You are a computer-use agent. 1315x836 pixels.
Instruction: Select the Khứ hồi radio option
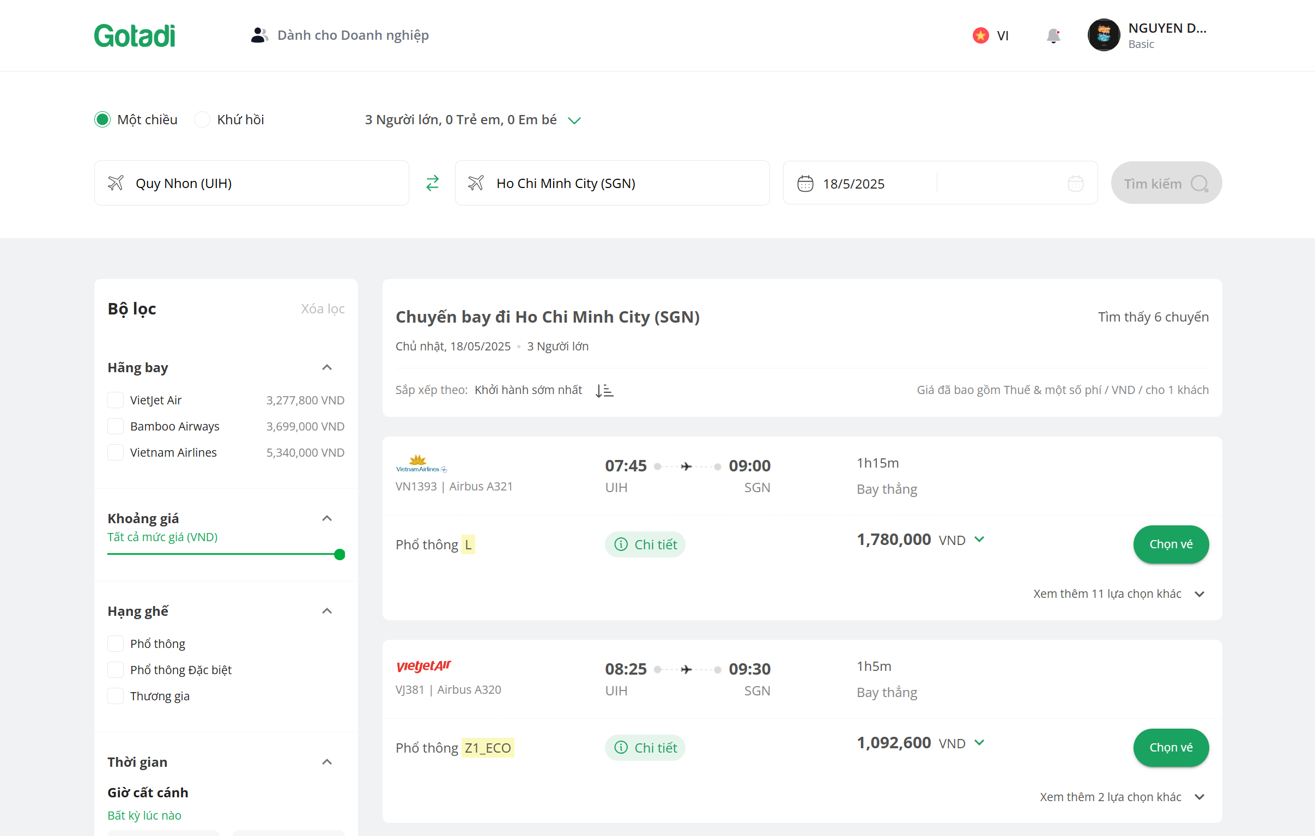[203, 119]
